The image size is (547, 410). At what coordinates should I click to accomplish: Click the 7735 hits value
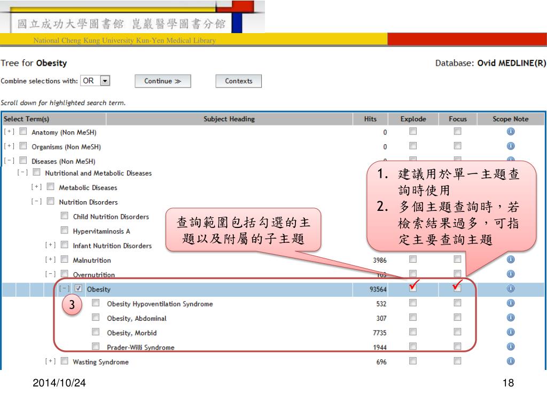(380, 333)
